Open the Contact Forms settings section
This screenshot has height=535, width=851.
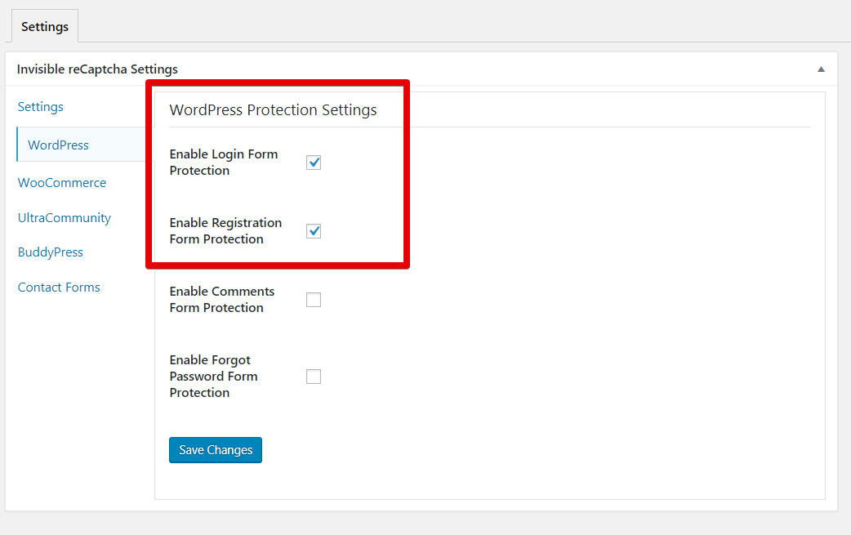[x=59, y=287]
